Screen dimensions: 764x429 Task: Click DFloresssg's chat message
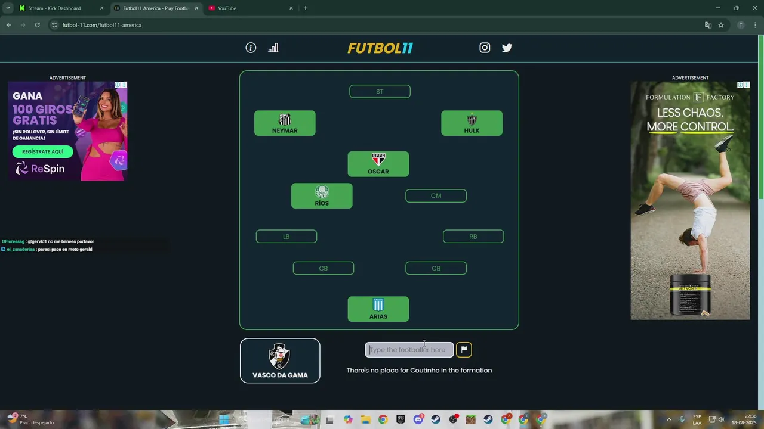pyautogui.click(x=48, y=241)
